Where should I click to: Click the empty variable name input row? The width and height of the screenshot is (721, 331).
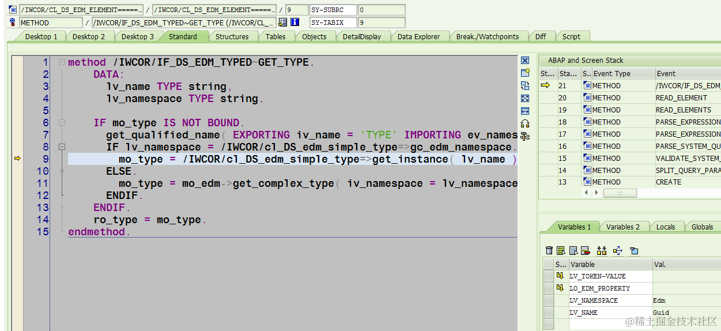tap(610, 324)
